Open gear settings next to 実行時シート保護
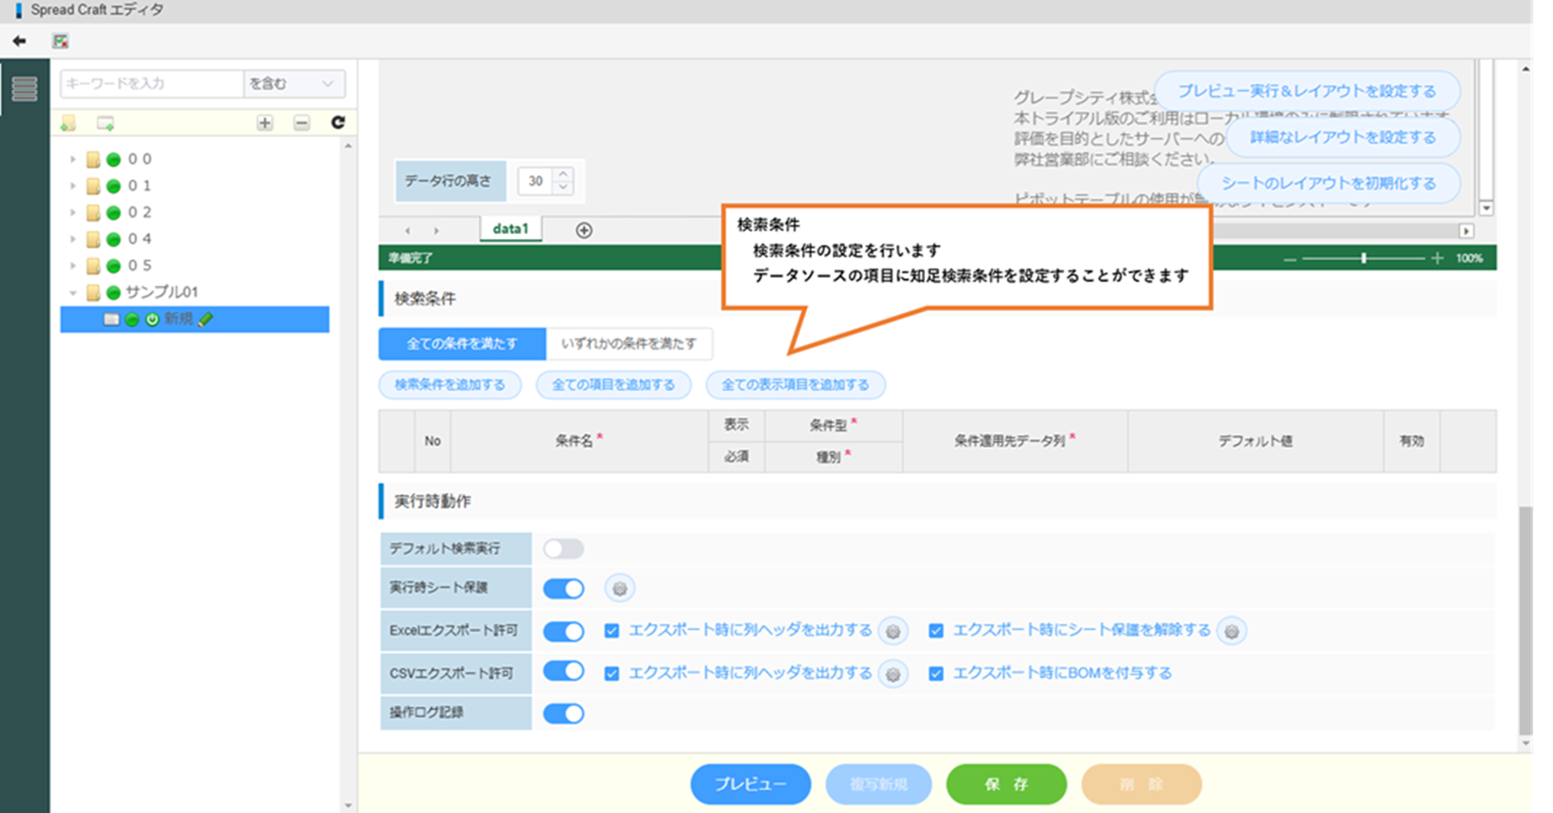The height and width of the screenshot is (813, 1553). click(620, 588)
